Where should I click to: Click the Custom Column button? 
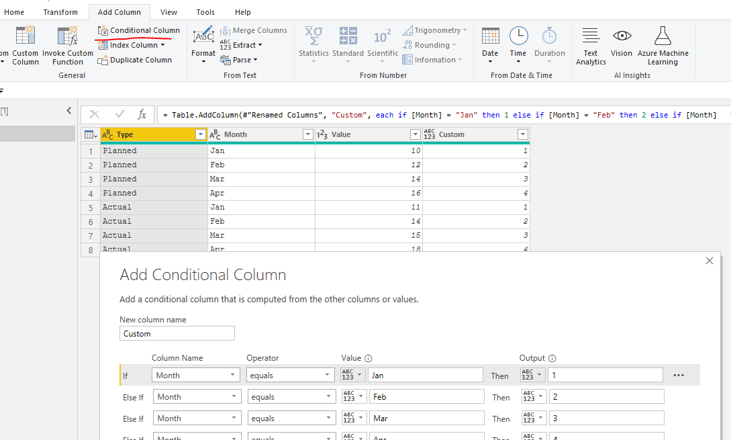[26, 46]
